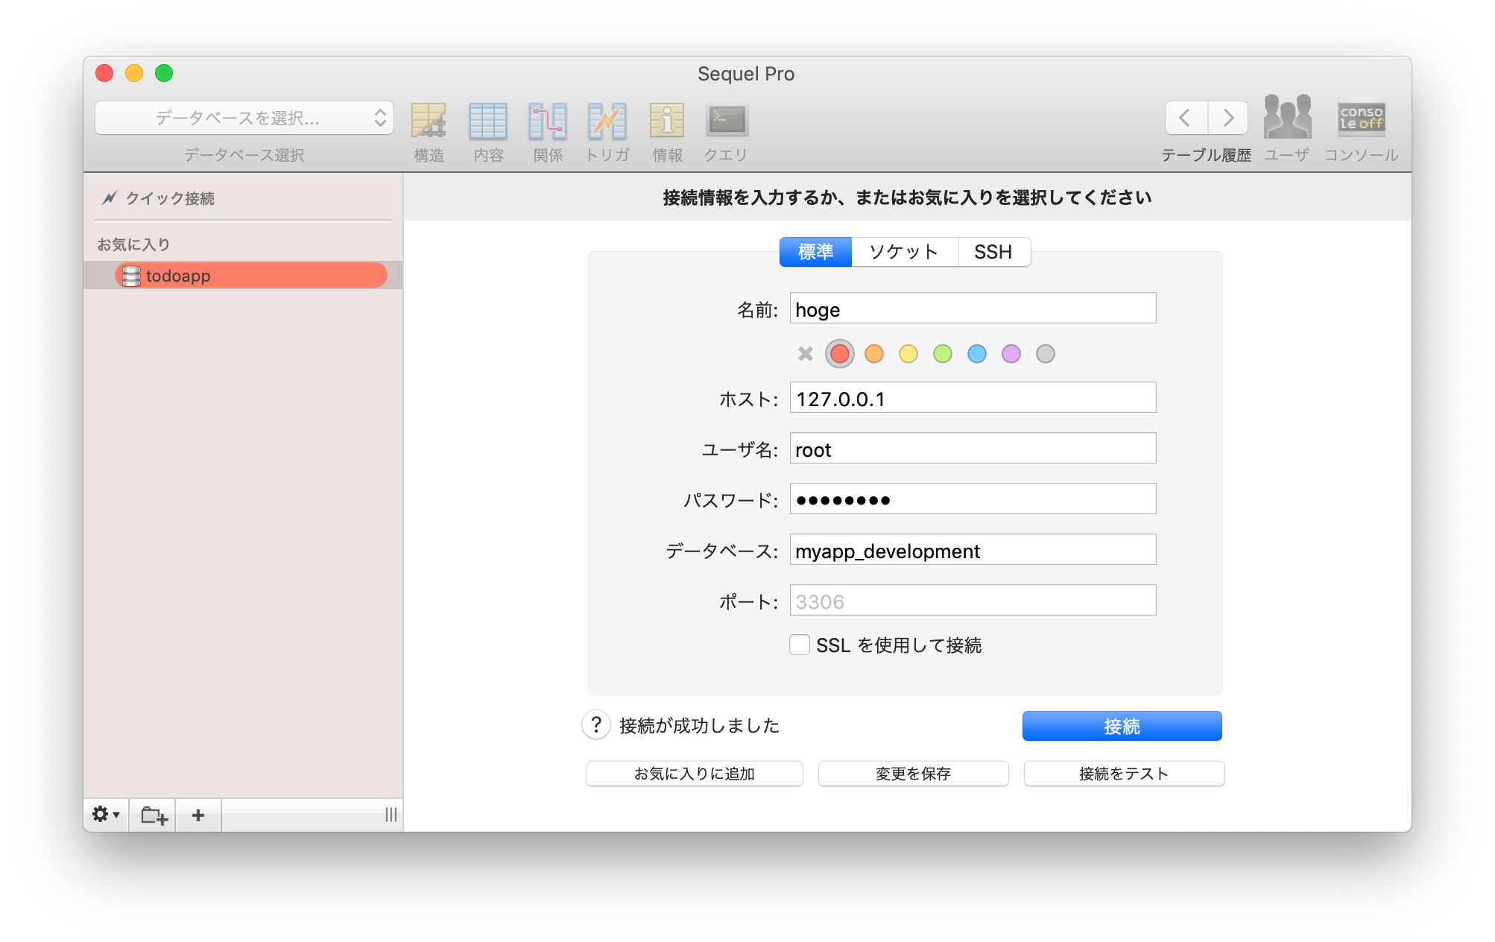The width and height of the screenshot is (1495, 942).
Task: Open the table Info (情報) icon
Action: (667, 121)
